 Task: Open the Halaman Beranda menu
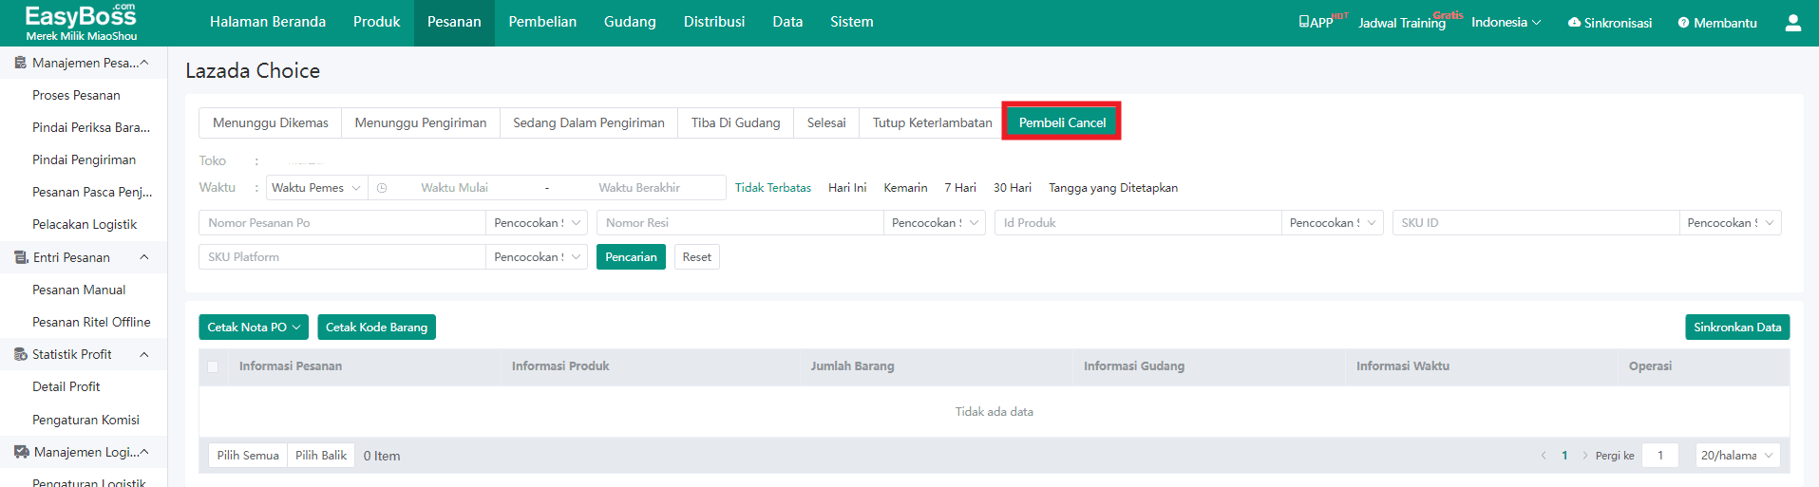[x=268, y=22]
